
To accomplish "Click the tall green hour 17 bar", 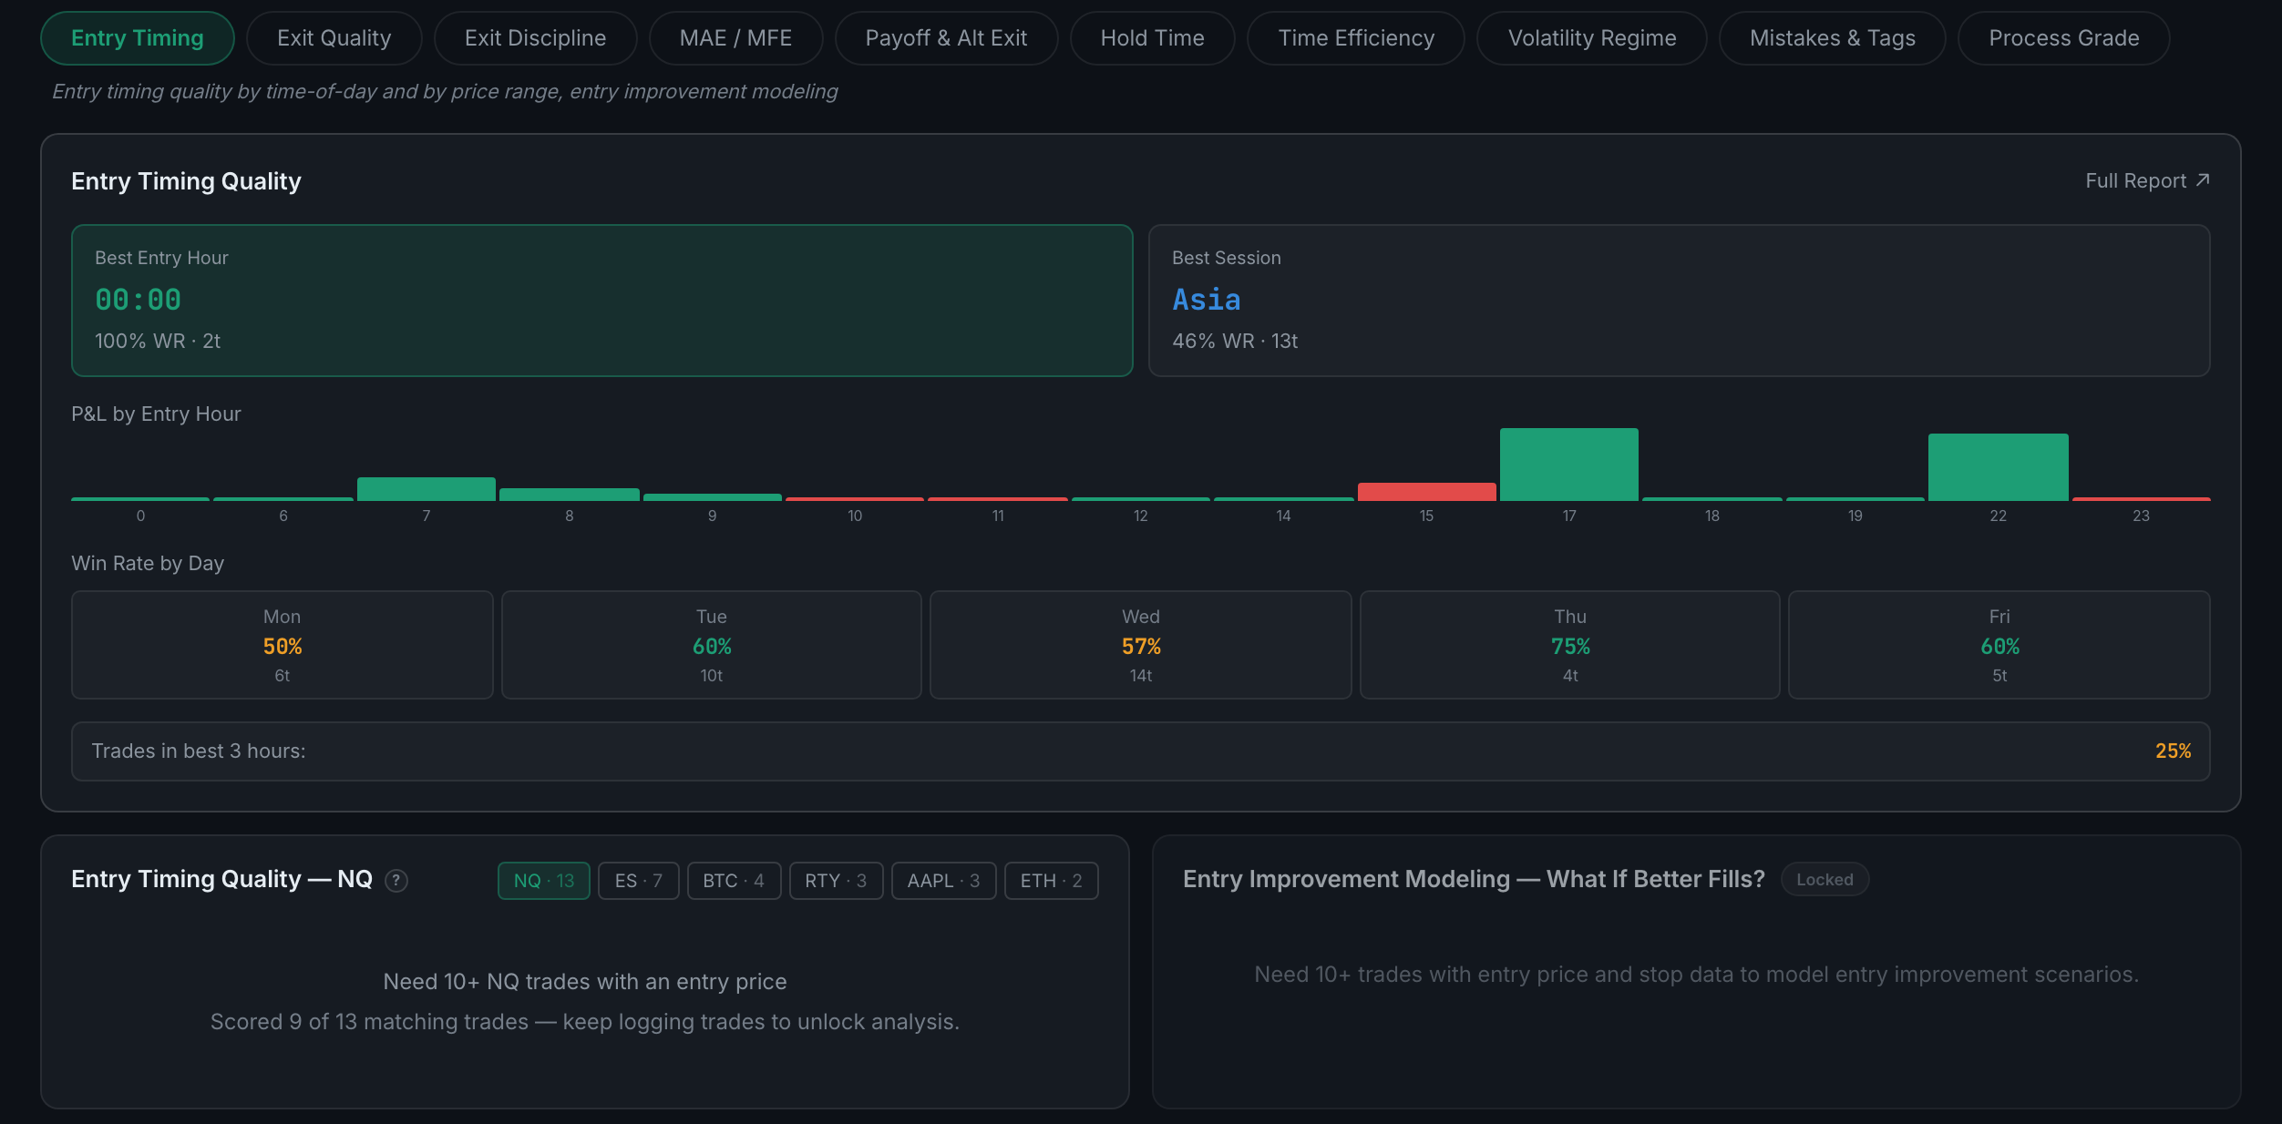I will pos(1568,465).
